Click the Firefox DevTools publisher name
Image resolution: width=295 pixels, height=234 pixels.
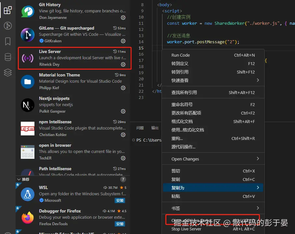53,224
